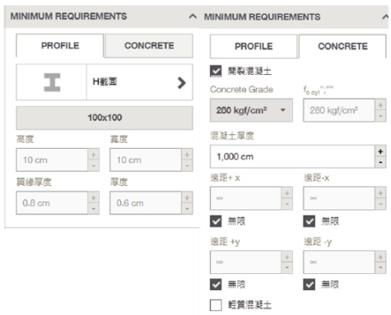Click the 混凝土厚度 1,000 cm input field
The image size is (391, 315).
292,156
